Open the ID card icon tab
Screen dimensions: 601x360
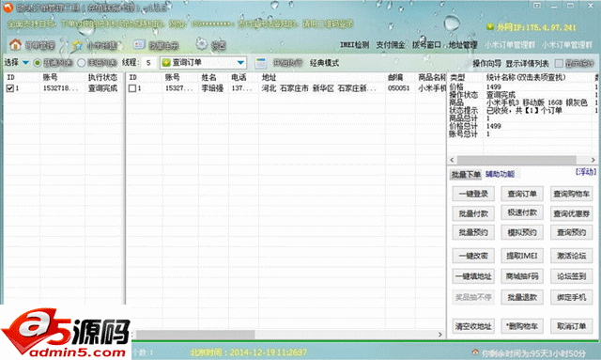tap(156, 45)
